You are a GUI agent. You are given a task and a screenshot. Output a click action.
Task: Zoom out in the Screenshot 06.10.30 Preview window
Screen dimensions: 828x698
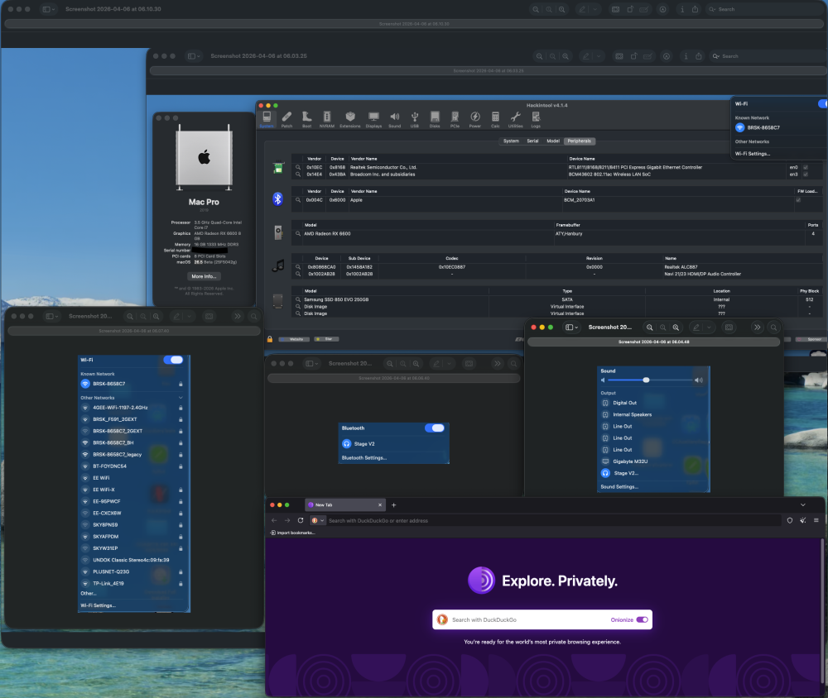coord(536,9)
